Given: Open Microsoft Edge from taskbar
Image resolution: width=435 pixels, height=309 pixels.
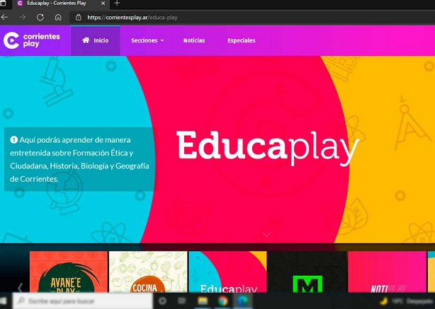Looking at the screenshot, I should 242,301.
